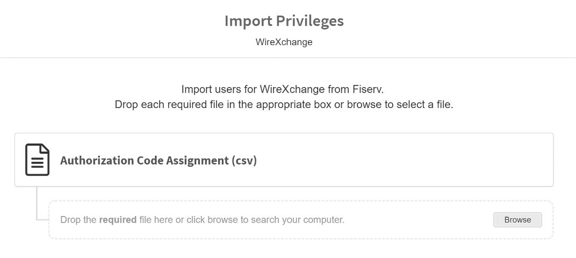The height and width of the screenshot is (258, 576).
Task: Click the 'Drop each required file' instruction
Action: tap(284, 104)
